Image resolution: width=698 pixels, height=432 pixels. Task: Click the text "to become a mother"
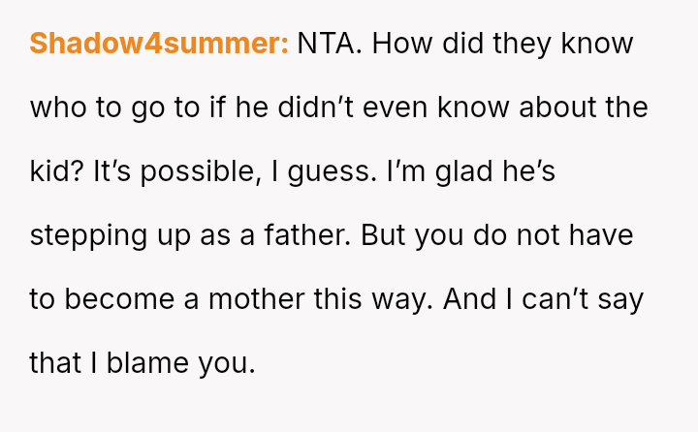click(x=168, y=299)
